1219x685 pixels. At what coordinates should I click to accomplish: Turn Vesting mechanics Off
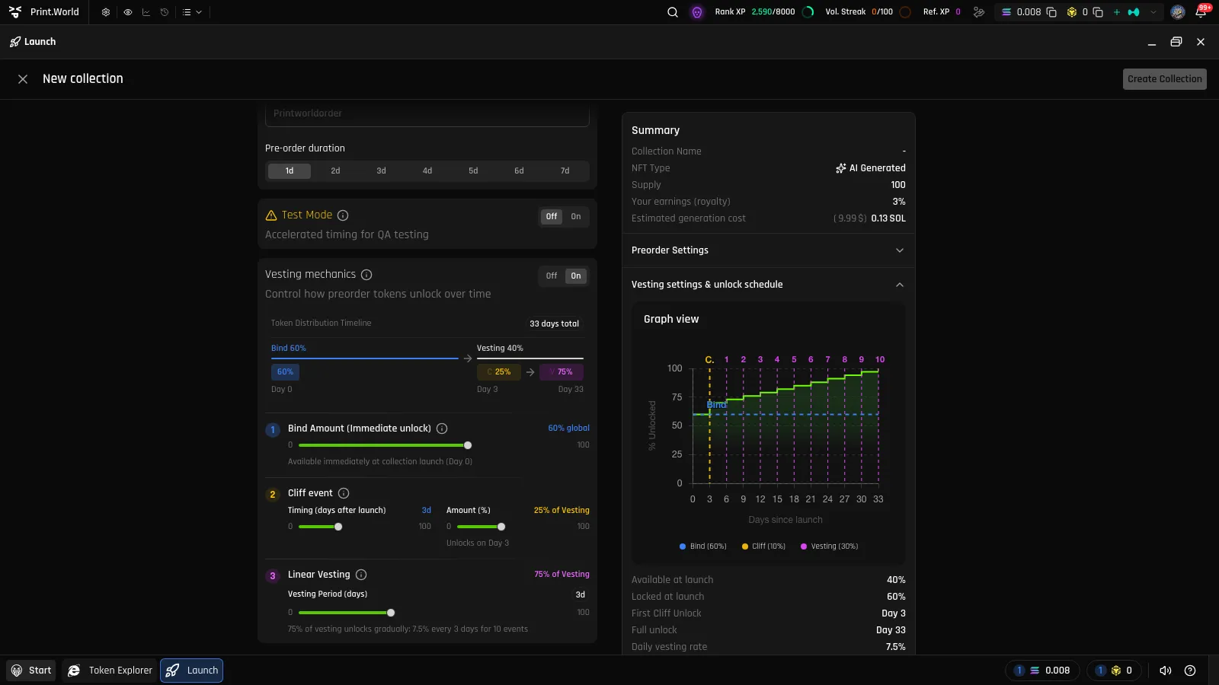click(x=552, y=276)
